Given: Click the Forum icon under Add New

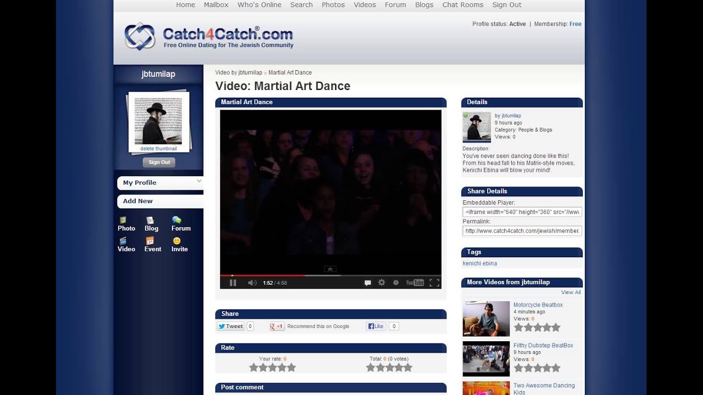Looking at the screenshot, I should 176,220.
